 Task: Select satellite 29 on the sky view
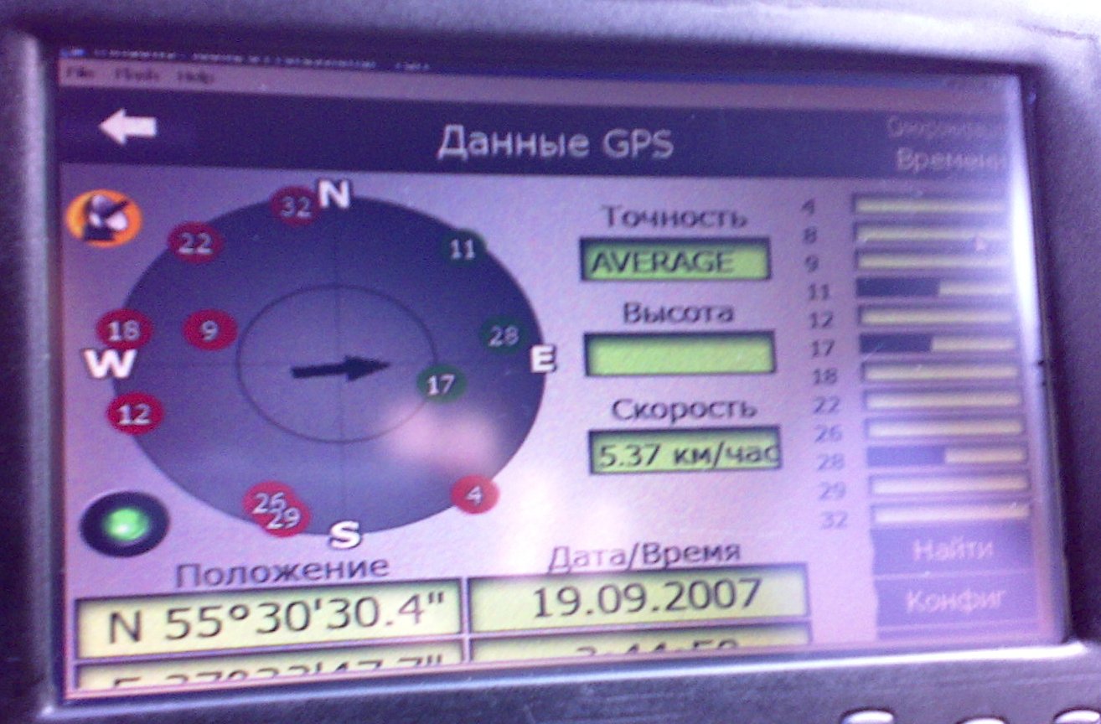coord(285,519)
